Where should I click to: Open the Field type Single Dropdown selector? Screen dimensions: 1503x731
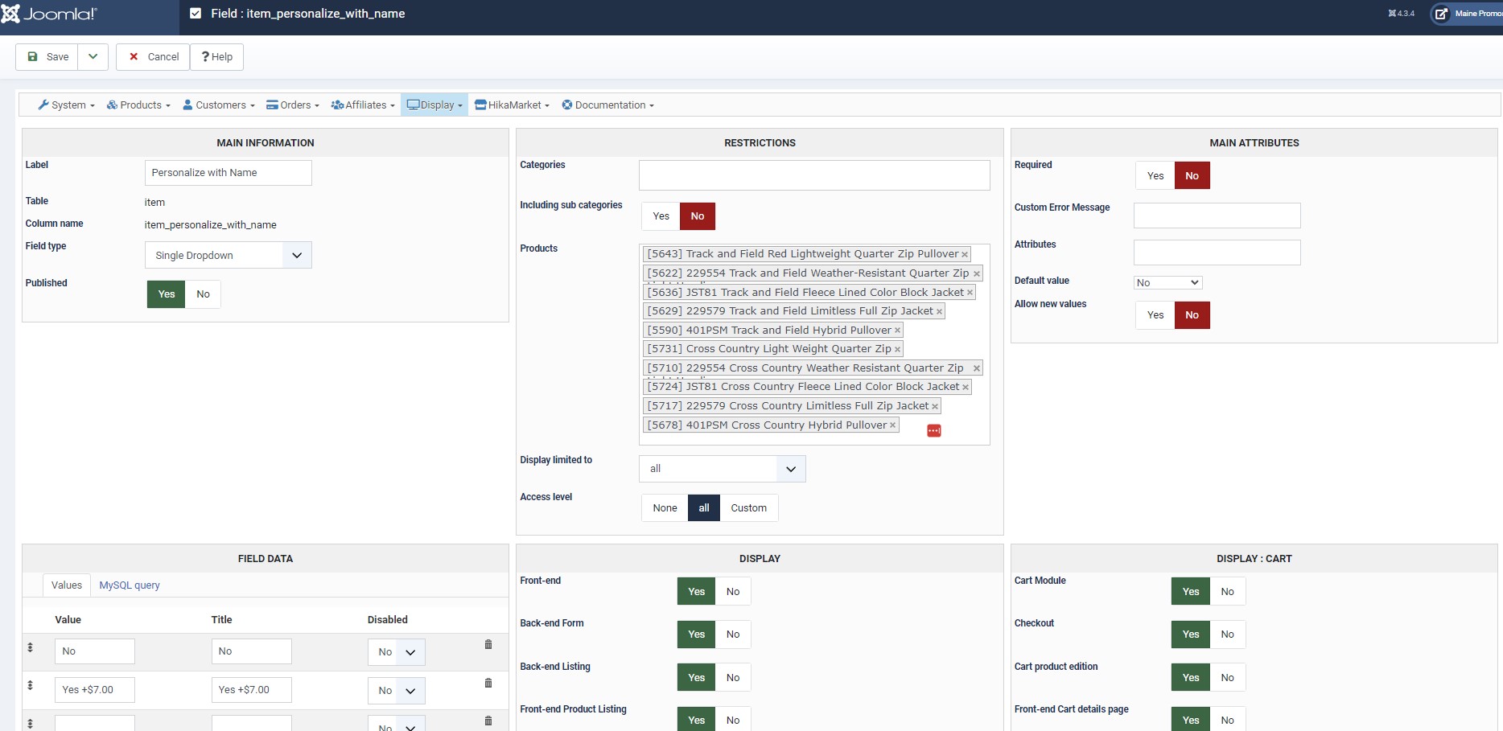pyautogui.click(x=228, y=256)
